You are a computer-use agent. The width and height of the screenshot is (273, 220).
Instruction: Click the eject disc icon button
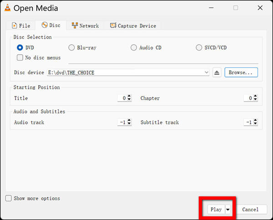(x=217, y=72)
